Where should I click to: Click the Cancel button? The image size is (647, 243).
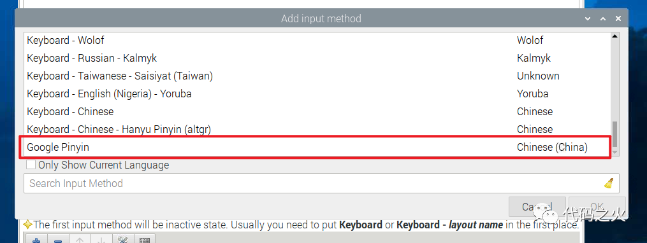click(537, 207)
